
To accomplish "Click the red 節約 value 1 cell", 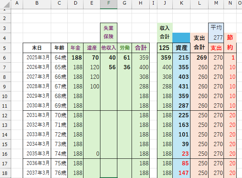I will pos(230,58).
